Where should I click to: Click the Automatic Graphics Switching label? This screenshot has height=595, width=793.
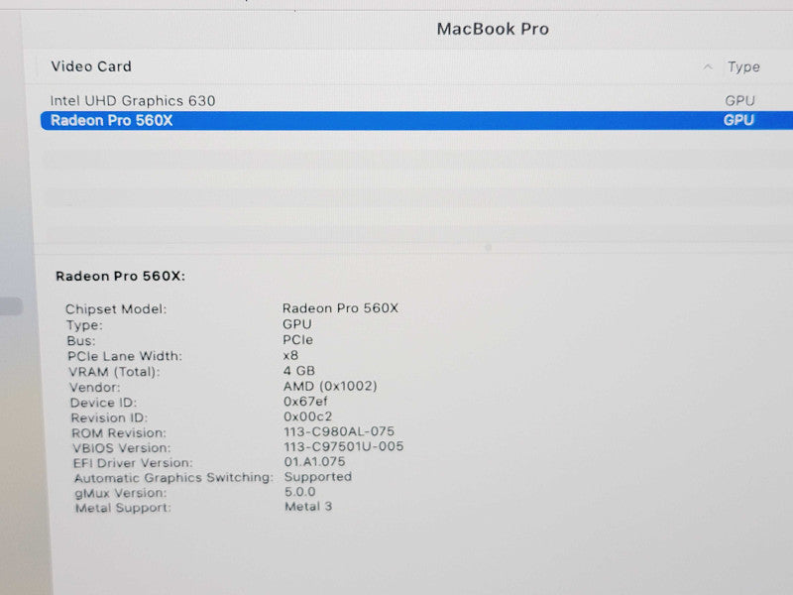coord(173,478)
